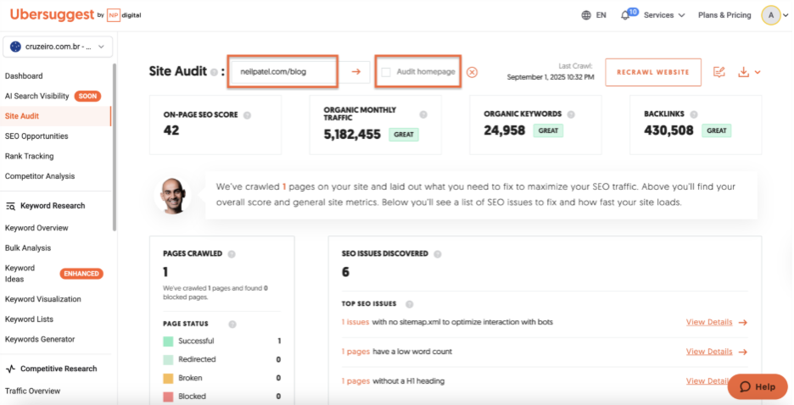This screenshot has width=794, height=405.
Task: Open Help chat button
Action: (x=758, y=387)
